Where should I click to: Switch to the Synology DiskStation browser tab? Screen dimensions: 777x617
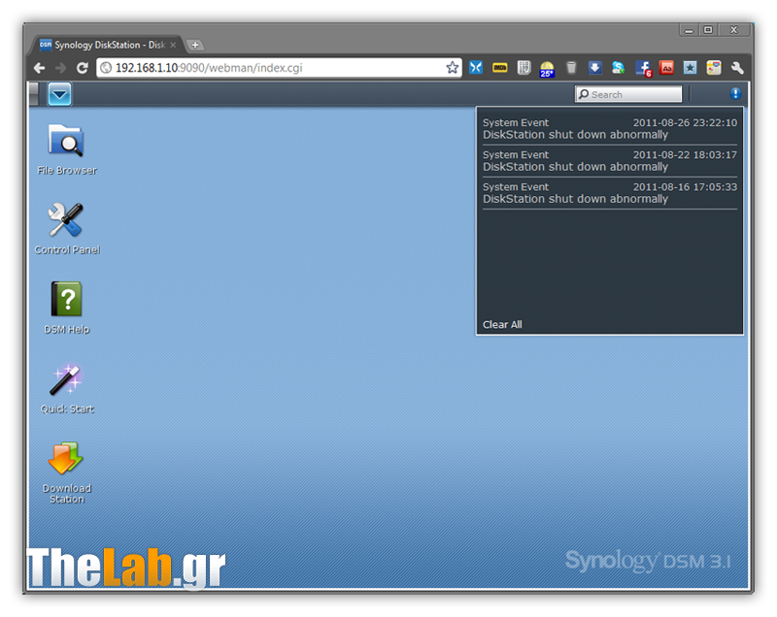[x=107, y=45]
